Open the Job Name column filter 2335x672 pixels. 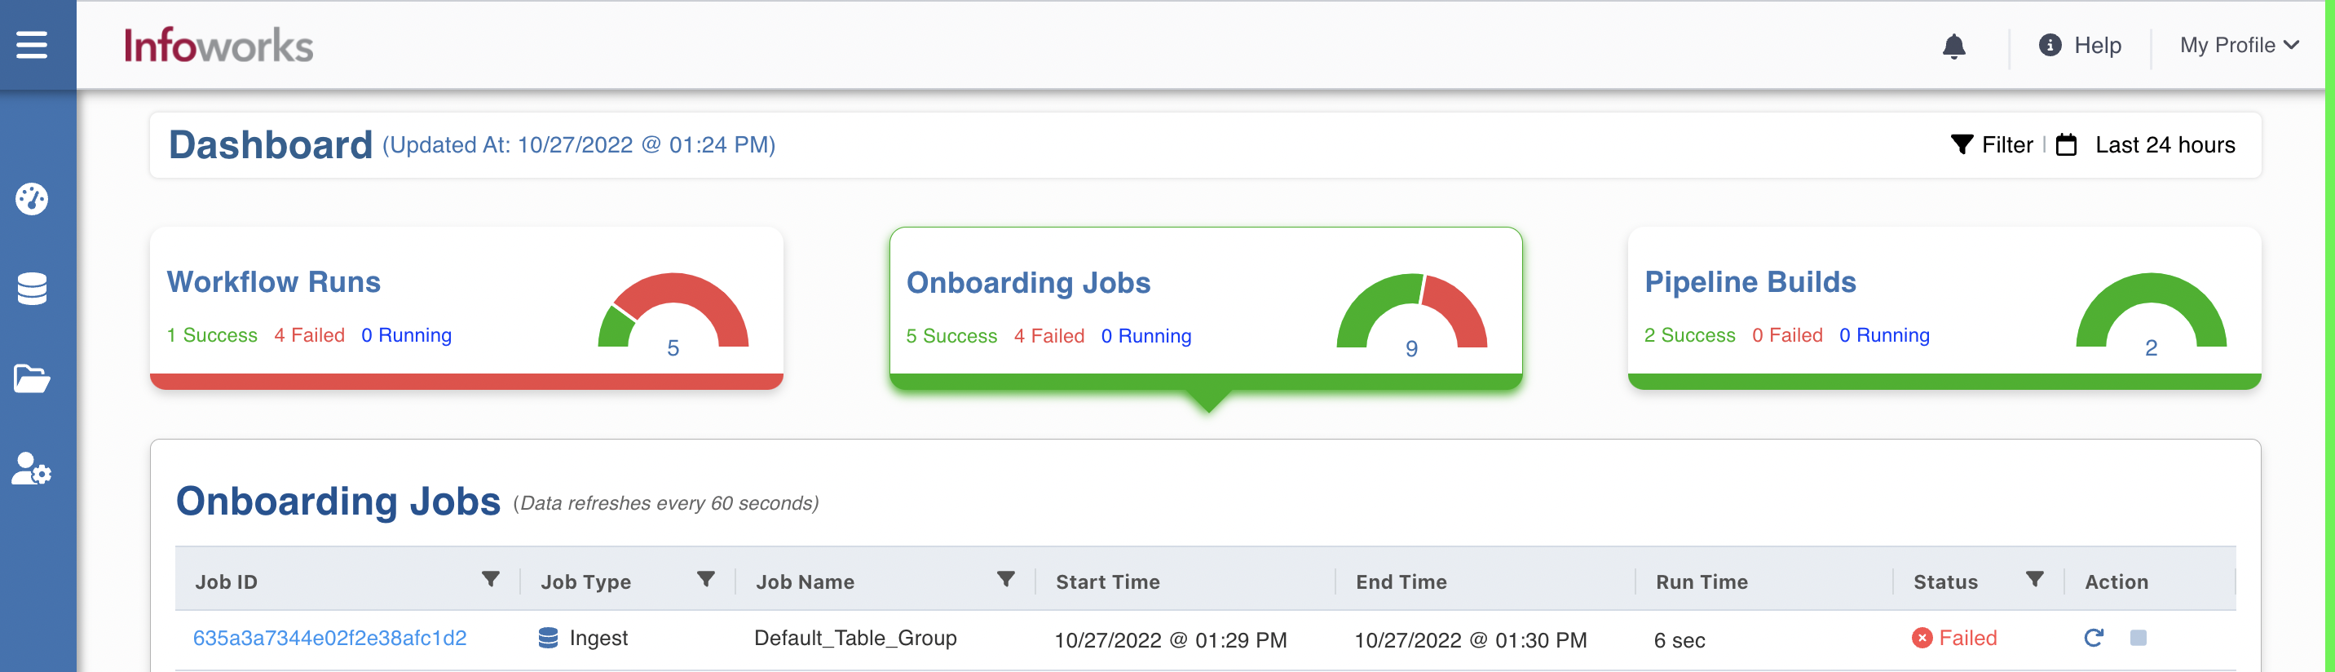[x=1005, y=578]
